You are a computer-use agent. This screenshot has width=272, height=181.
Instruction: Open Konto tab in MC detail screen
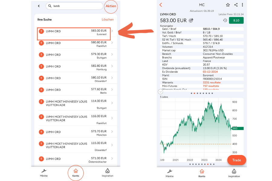(202, 173)
